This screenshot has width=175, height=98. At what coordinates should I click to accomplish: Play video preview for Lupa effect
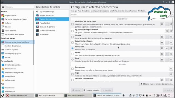point(162,60)
